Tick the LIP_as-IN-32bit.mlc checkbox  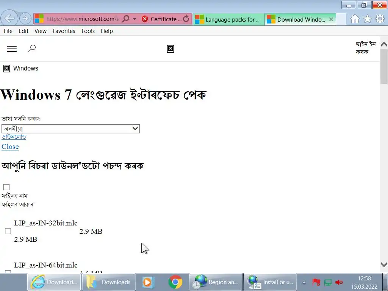click(8, 231)
